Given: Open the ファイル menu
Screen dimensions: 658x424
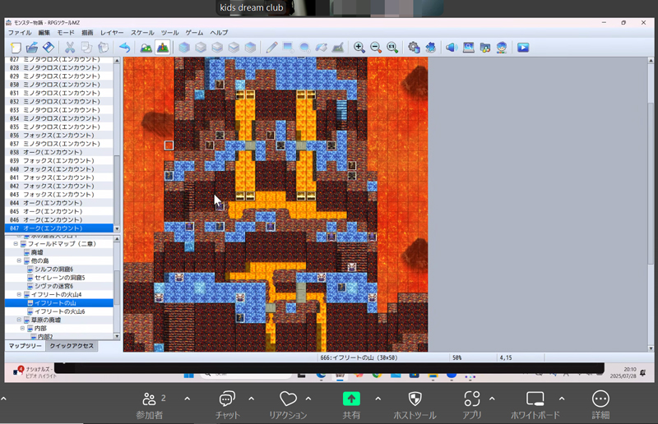Looking at the screenshot, I should pyautogui.click(x=20, y=32).
